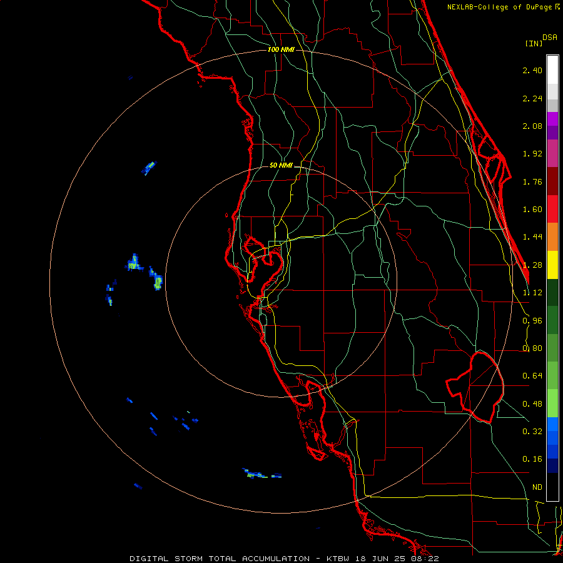Click the 100 NMI range ring label

coord(281,49)
